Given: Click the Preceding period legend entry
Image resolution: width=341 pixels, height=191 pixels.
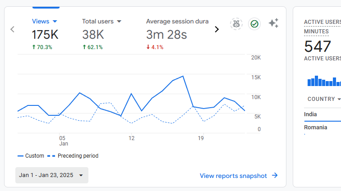Looking at the screenshot, I should tap(73, 156).
